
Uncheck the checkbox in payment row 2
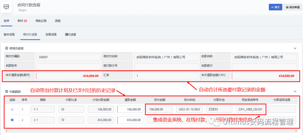point(12,120)
